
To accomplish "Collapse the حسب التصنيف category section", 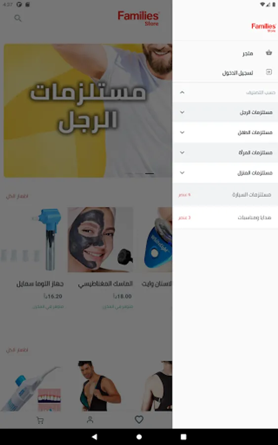I will click(182, 92).
